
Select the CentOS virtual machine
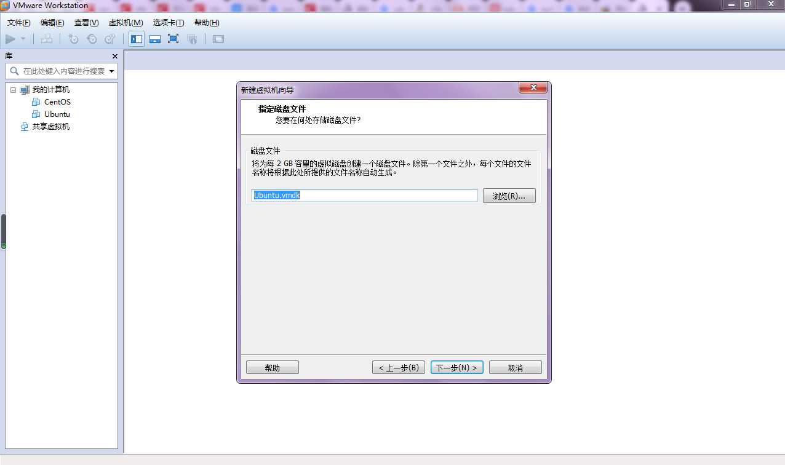tap(57, 102)
